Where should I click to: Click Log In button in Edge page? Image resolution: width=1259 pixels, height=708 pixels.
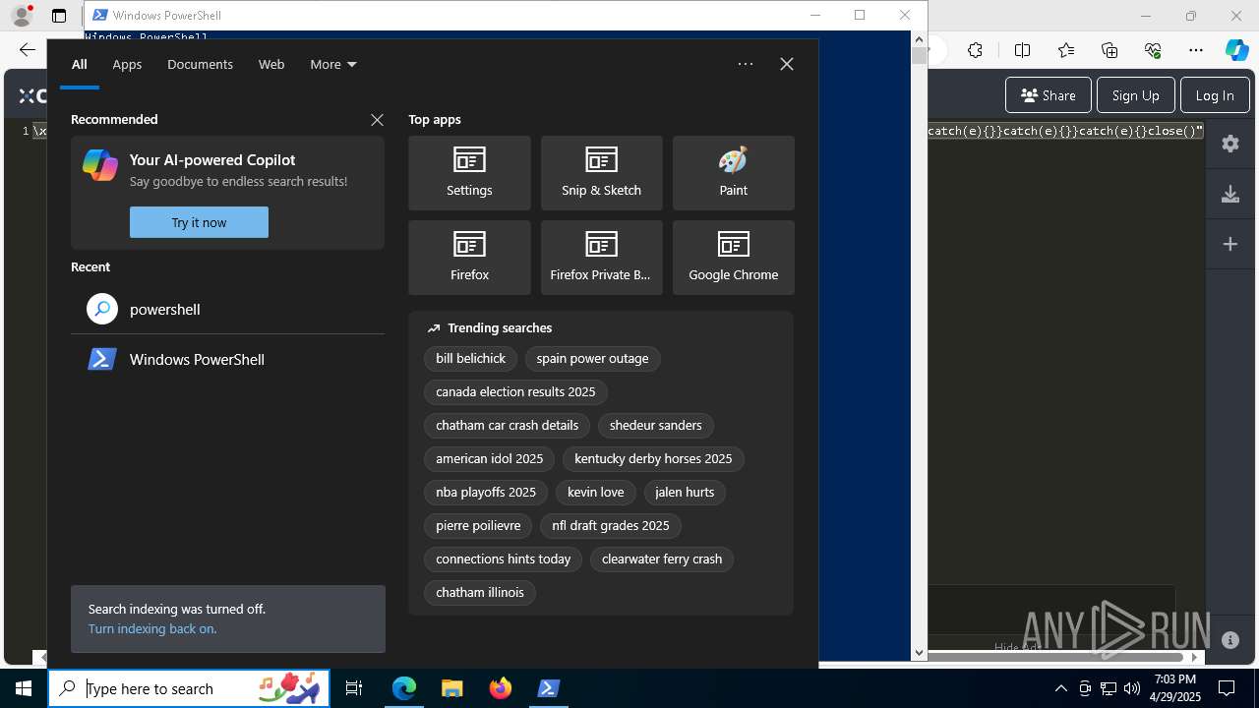[1215, 95]
